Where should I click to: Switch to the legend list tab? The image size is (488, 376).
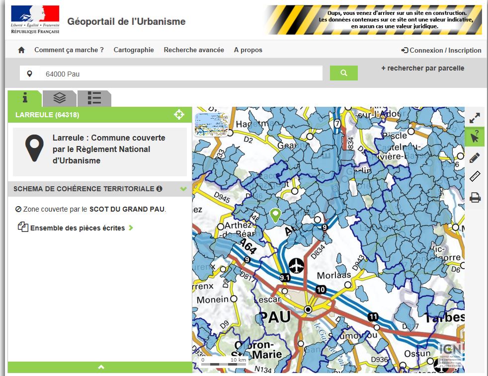pos(94,98)
